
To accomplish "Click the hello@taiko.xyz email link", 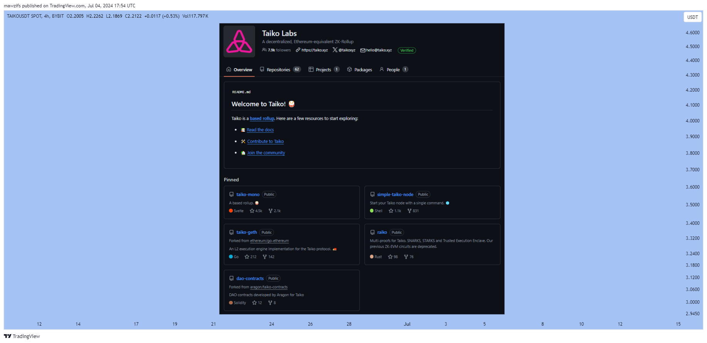I will coord(379,50).
